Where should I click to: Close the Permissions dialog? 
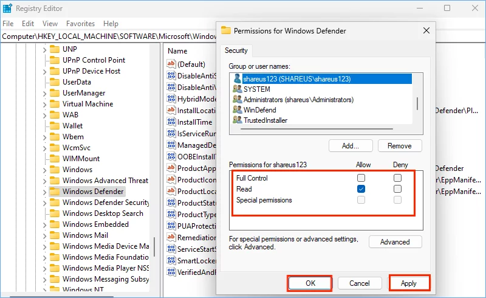tap(426, 30)
